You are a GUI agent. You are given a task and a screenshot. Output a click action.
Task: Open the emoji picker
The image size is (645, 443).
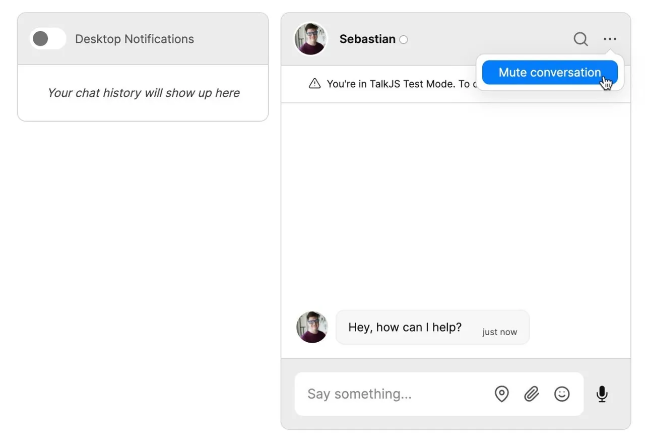click(561, 394)
